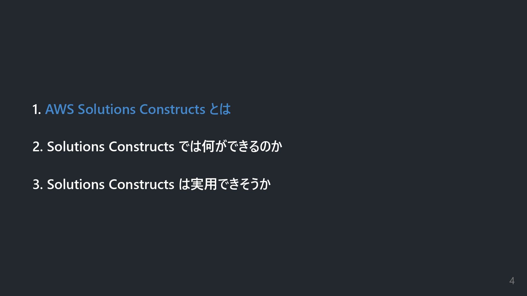Select the numeral 2. of the second item
This screenshot has width=527, height=296.
pos(38,147)
